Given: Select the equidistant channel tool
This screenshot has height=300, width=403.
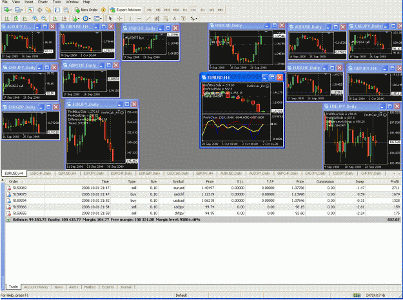Looking at the screenshot, I should (157, 19).
